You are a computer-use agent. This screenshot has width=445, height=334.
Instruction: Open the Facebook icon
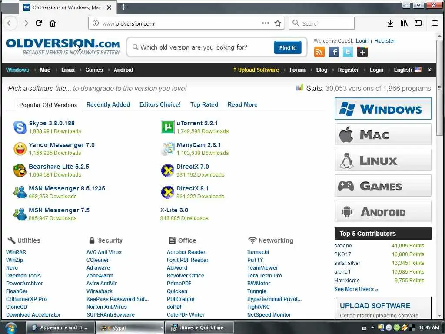point(334,52)
